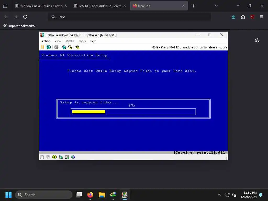Click the second floppy drive status icon
Image resolution: width=268 pixels, height=201 pixels.
[x=48, y=157]
